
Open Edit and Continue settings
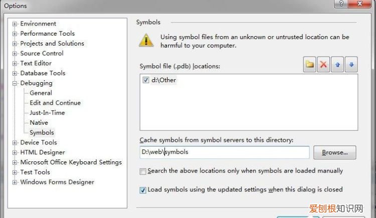[55, 103]
